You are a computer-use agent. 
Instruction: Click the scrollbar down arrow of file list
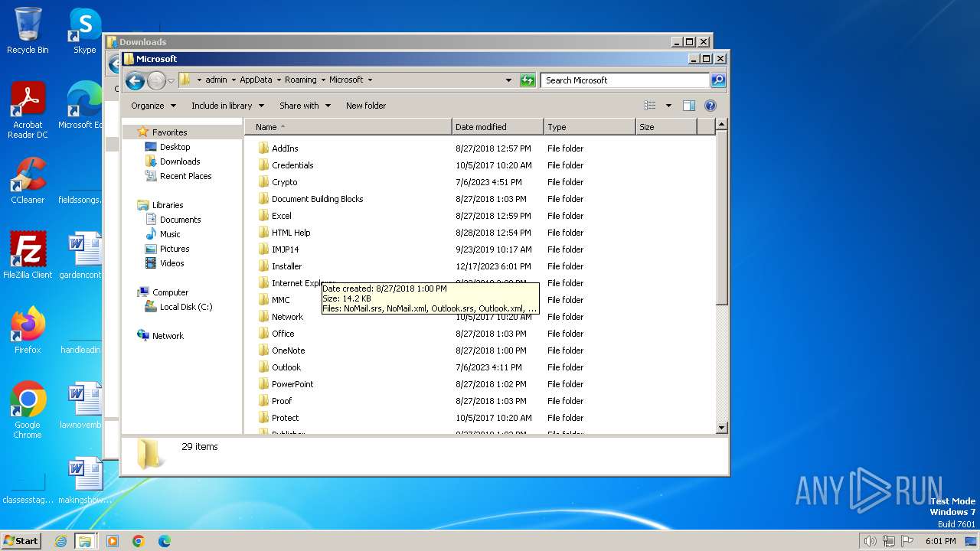tap(721, 428)
